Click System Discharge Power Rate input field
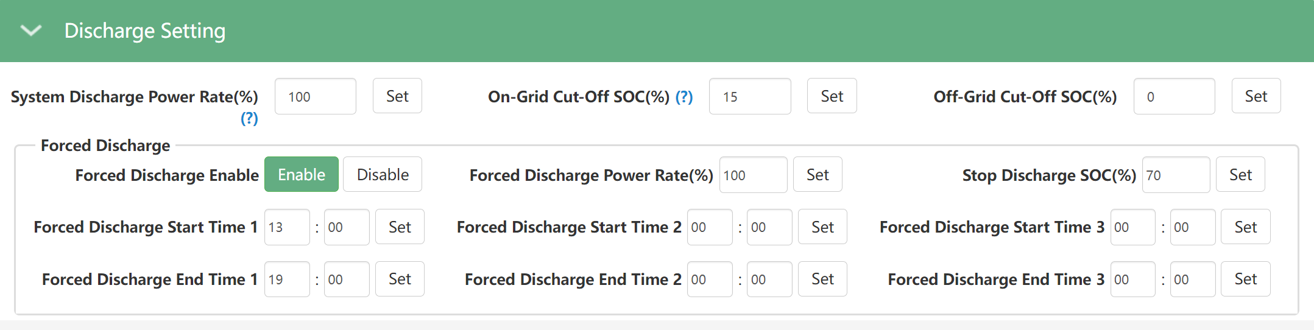 tap(315, 96)
